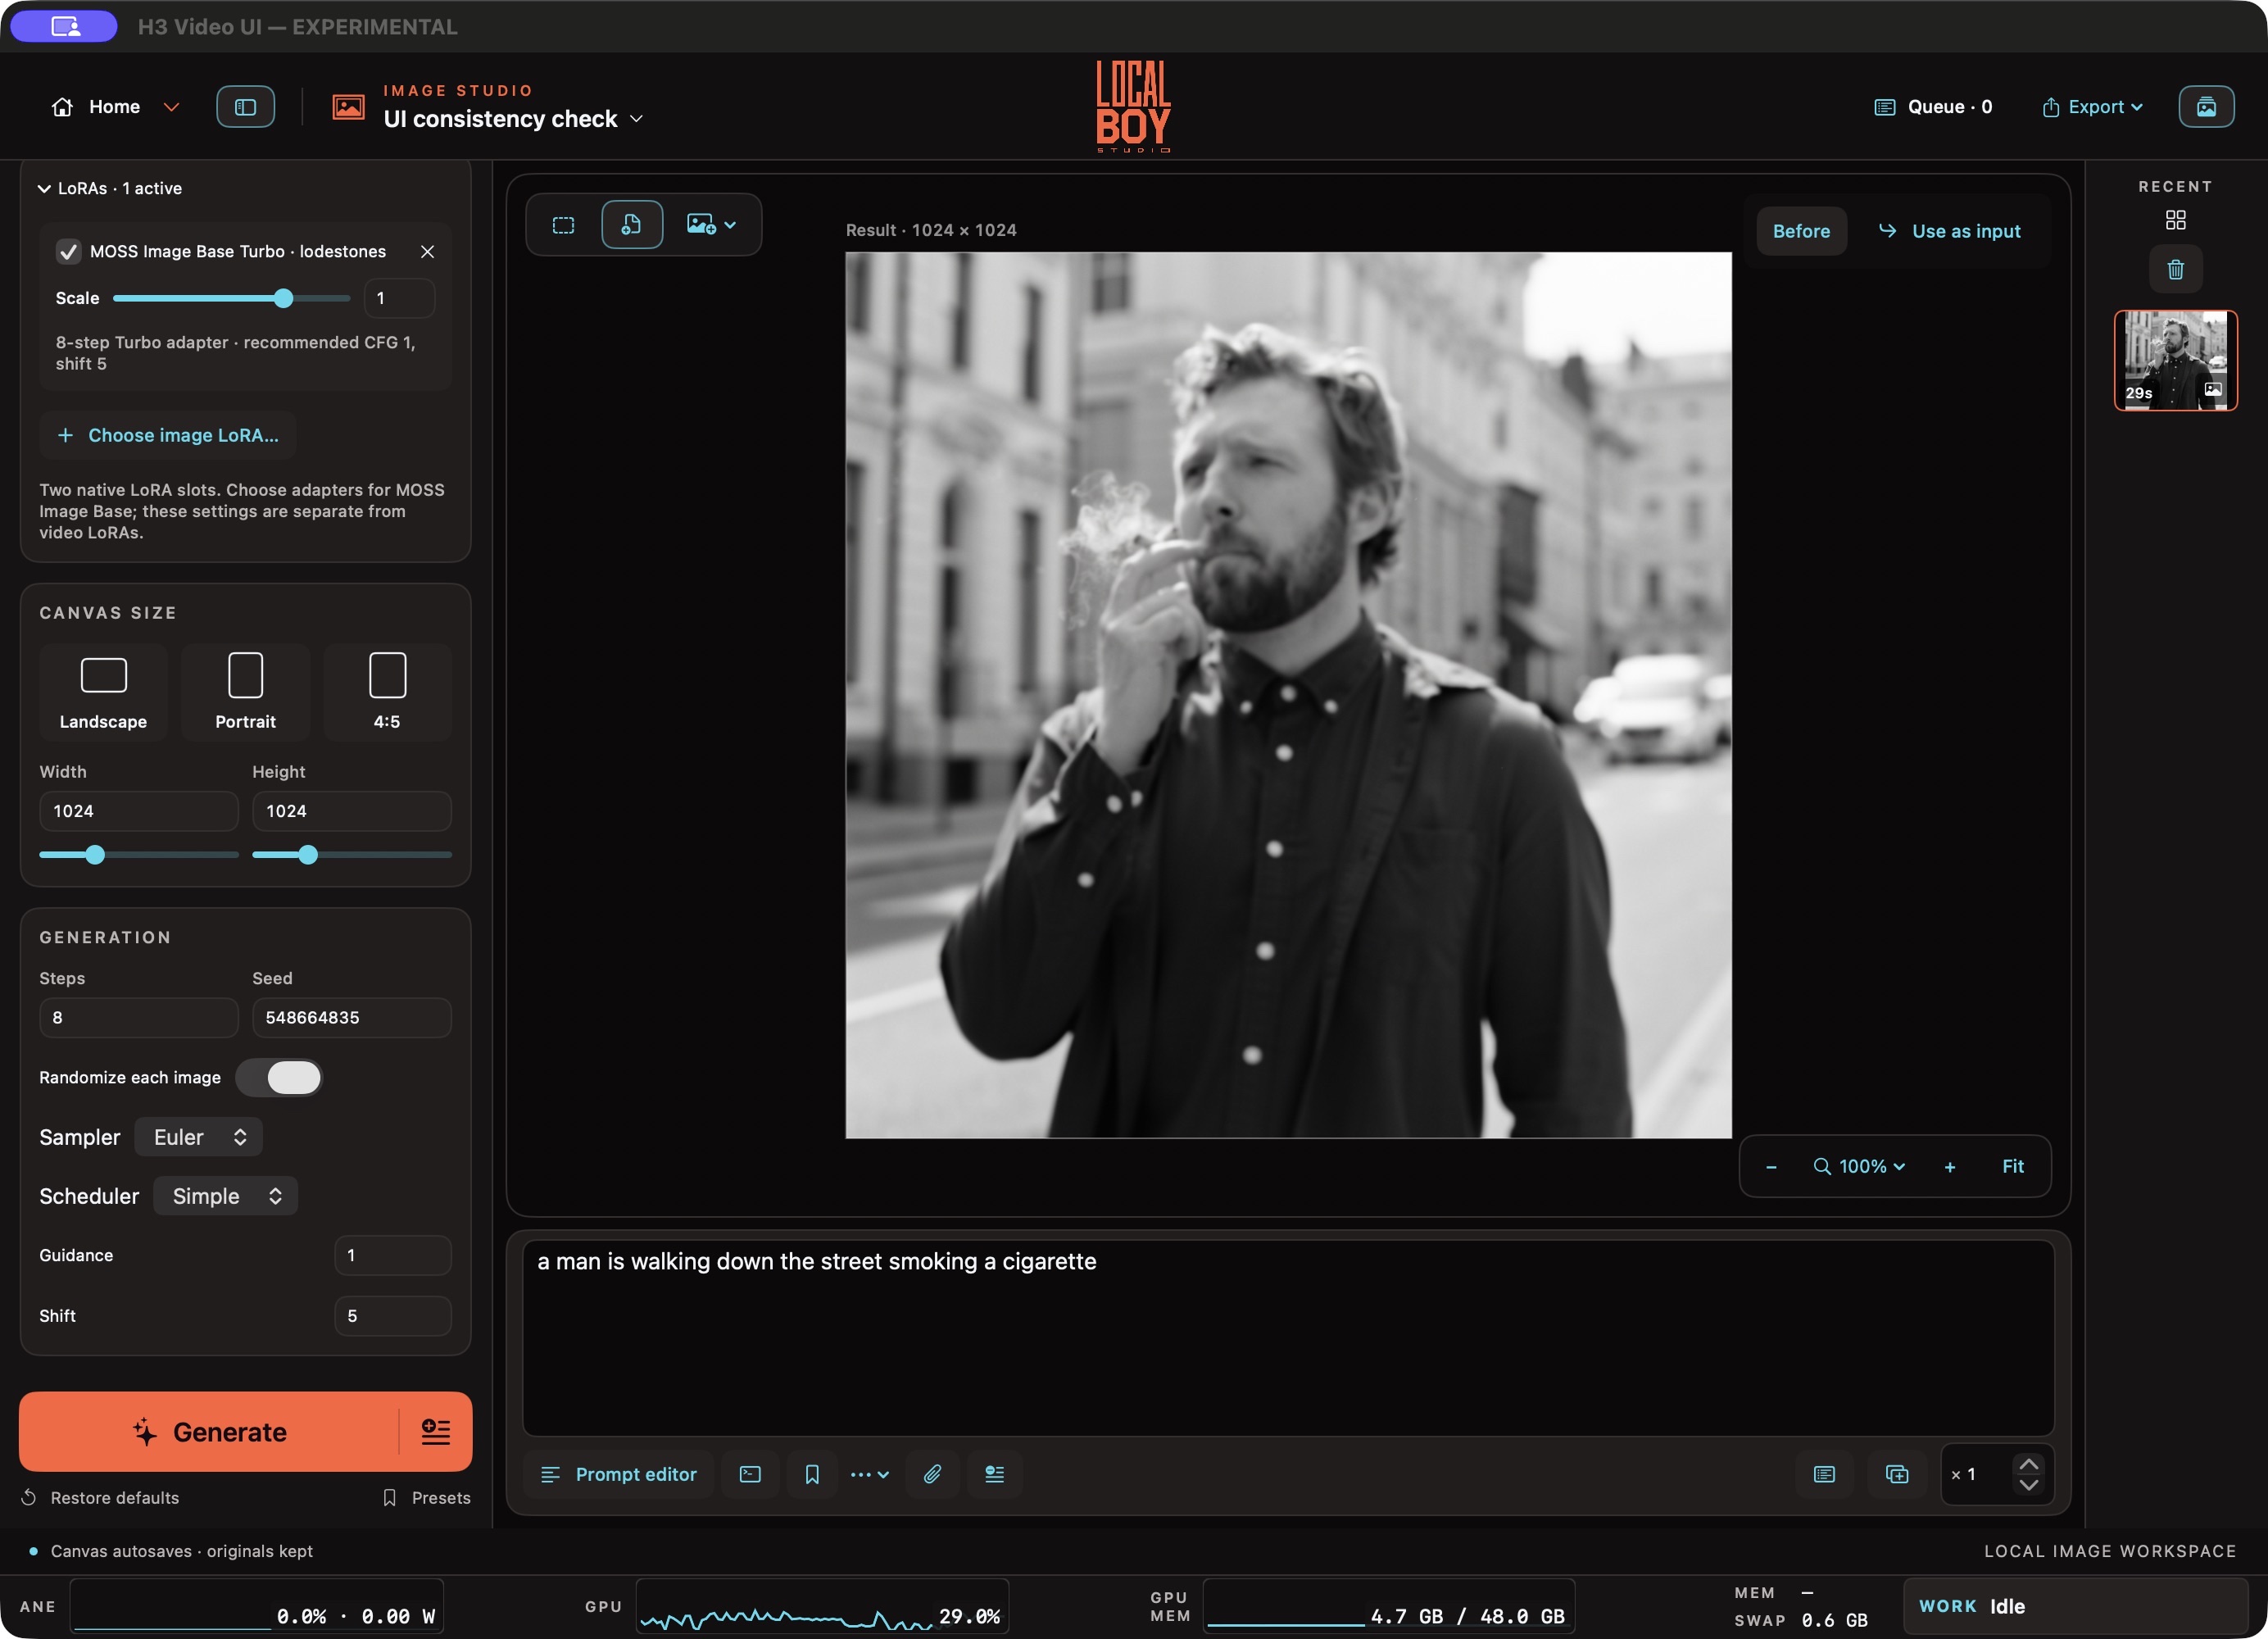Open the add image dropdown in the canvas toolbar
Image resolution: width=2268 pixels, height=1639 pixels.
coord(711,225)
